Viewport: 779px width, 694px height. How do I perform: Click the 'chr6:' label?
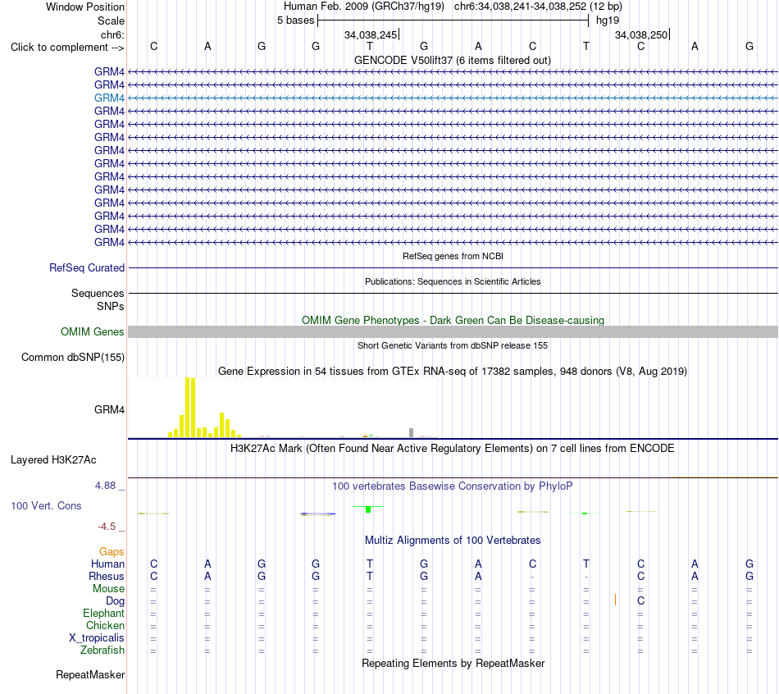tap(112, 34)
